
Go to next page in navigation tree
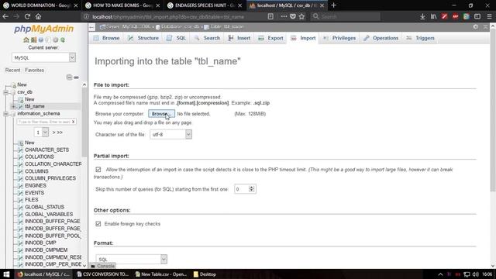coord(53,133)
